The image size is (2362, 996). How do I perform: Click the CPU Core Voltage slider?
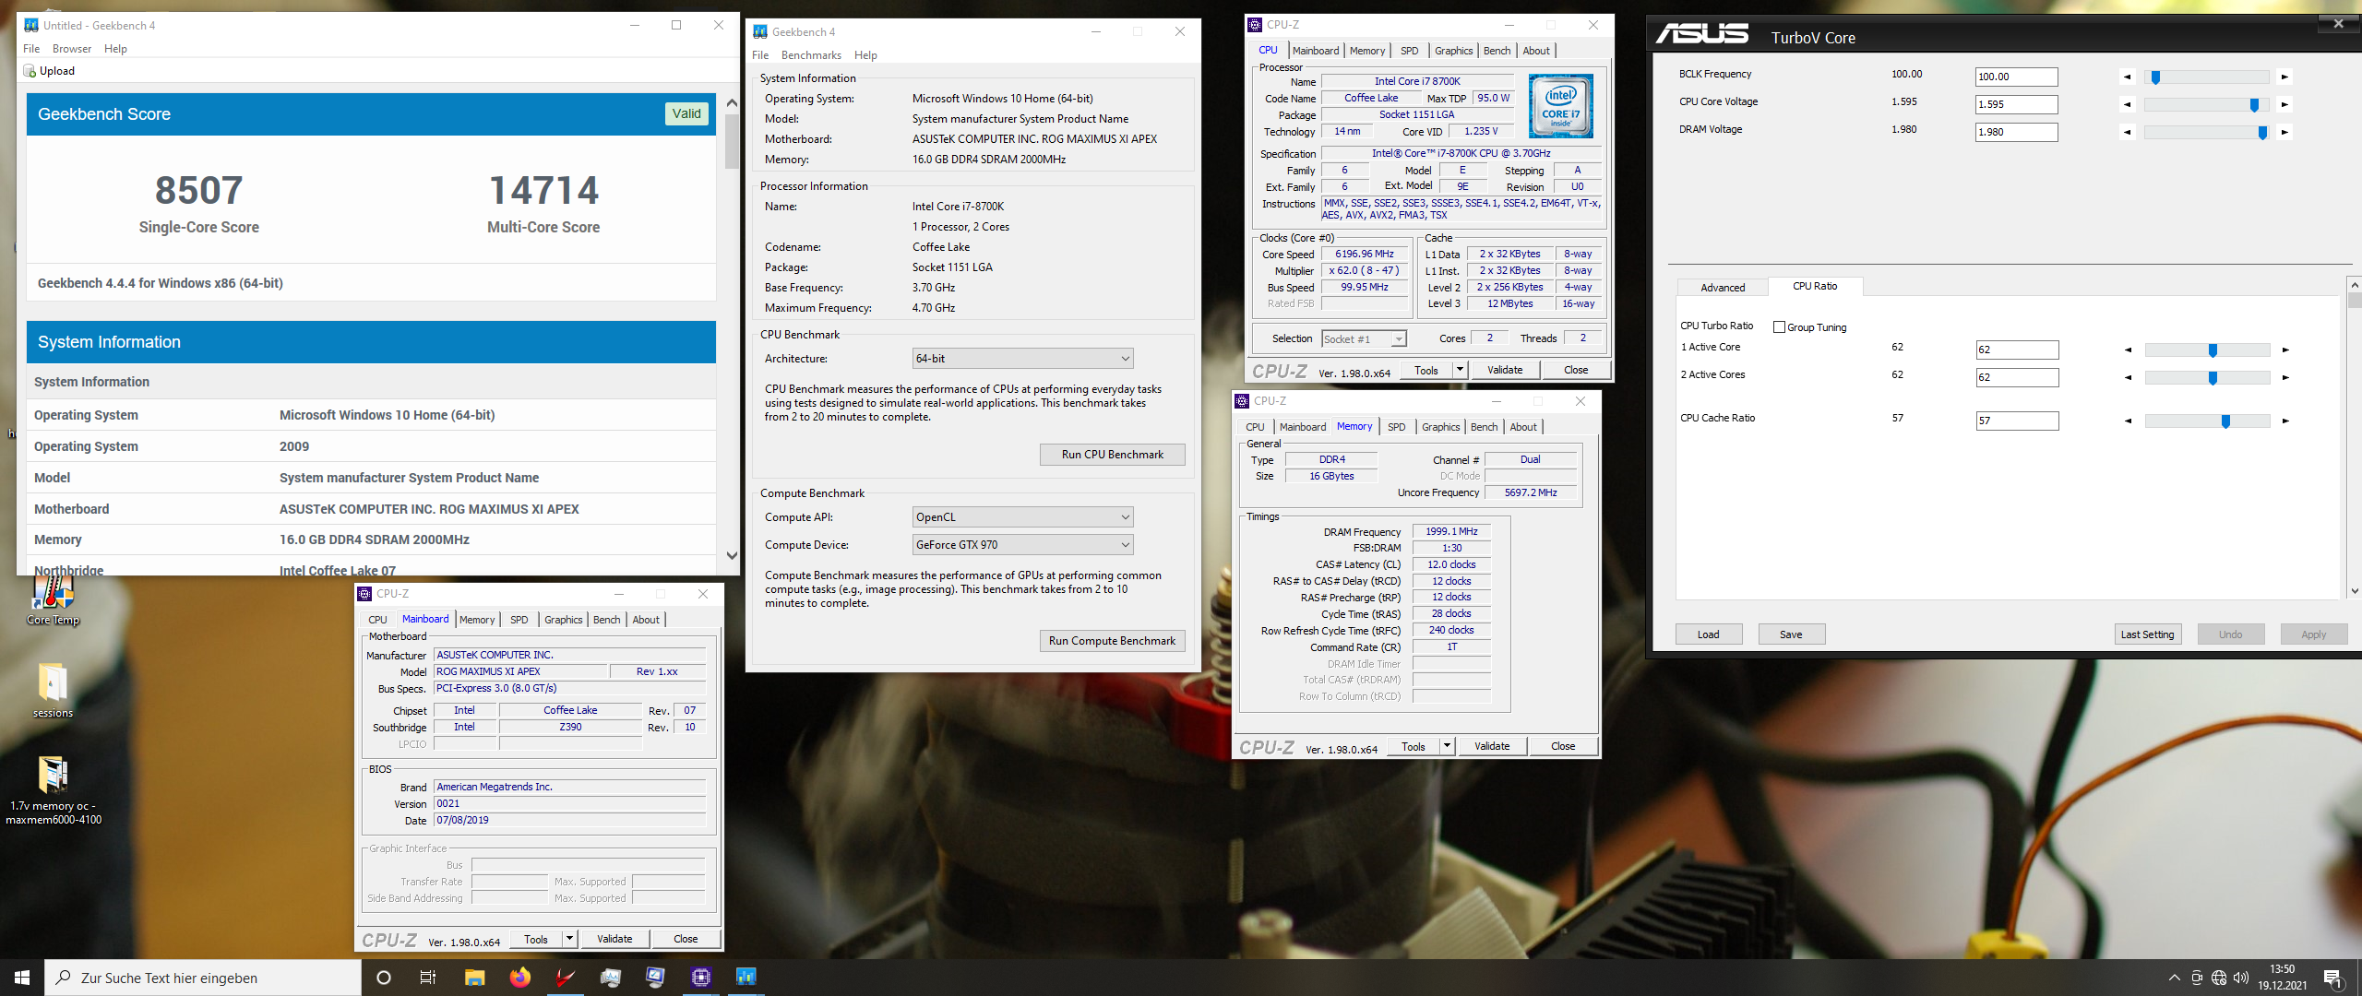[x=2206, y=105]
